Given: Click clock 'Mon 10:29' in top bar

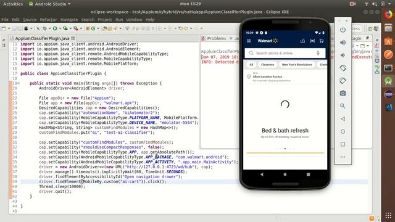Looking at the screenshot, I should pos(190,4).
